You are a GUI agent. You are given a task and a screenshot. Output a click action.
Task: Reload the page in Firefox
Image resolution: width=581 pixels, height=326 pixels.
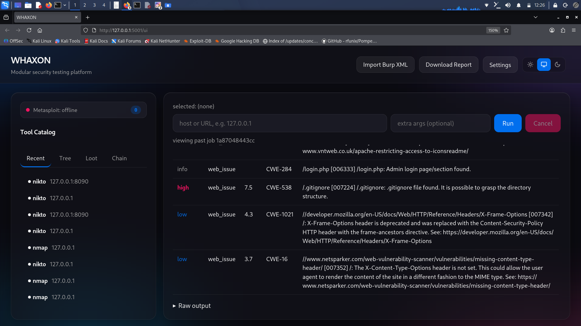tap(29, 30)
